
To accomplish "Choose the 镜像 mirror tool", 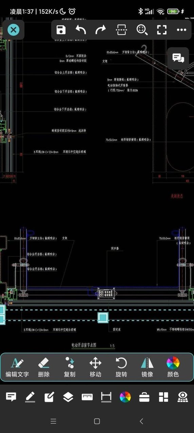I will (147, 367).
